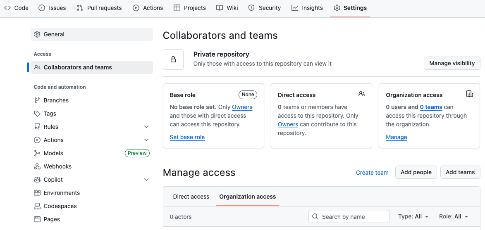Open the Owners link in Base role card
Screen dimensions: 485x230
click(x=242, y=107)
